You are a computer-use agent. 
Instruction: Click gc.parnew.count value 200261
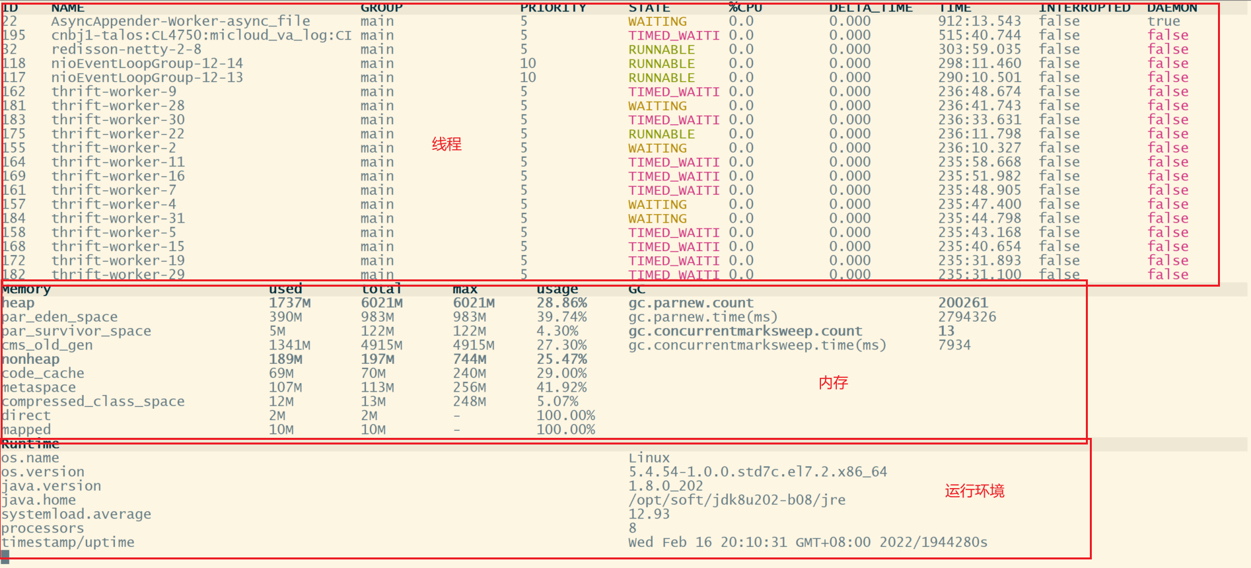[x=963, y=303]
